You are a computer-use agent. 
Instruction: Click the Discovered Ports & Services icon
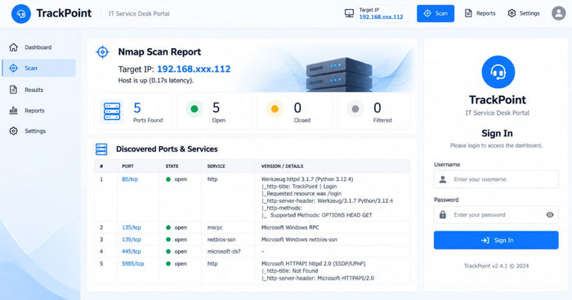[x=101, y=149]
